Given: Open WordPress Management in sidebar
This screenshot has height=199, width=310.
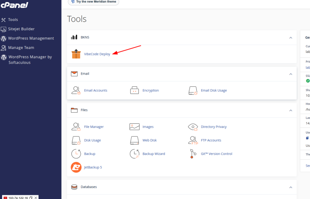Looking at the screenshot, I should tap(31, 38).
